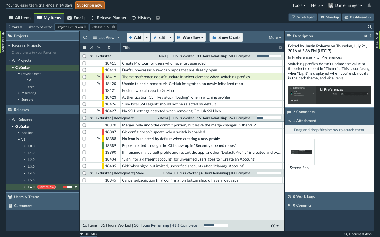Screen dimensions: 380x237
Task: Check item 18370 checkbox
Action: [84, 125]
